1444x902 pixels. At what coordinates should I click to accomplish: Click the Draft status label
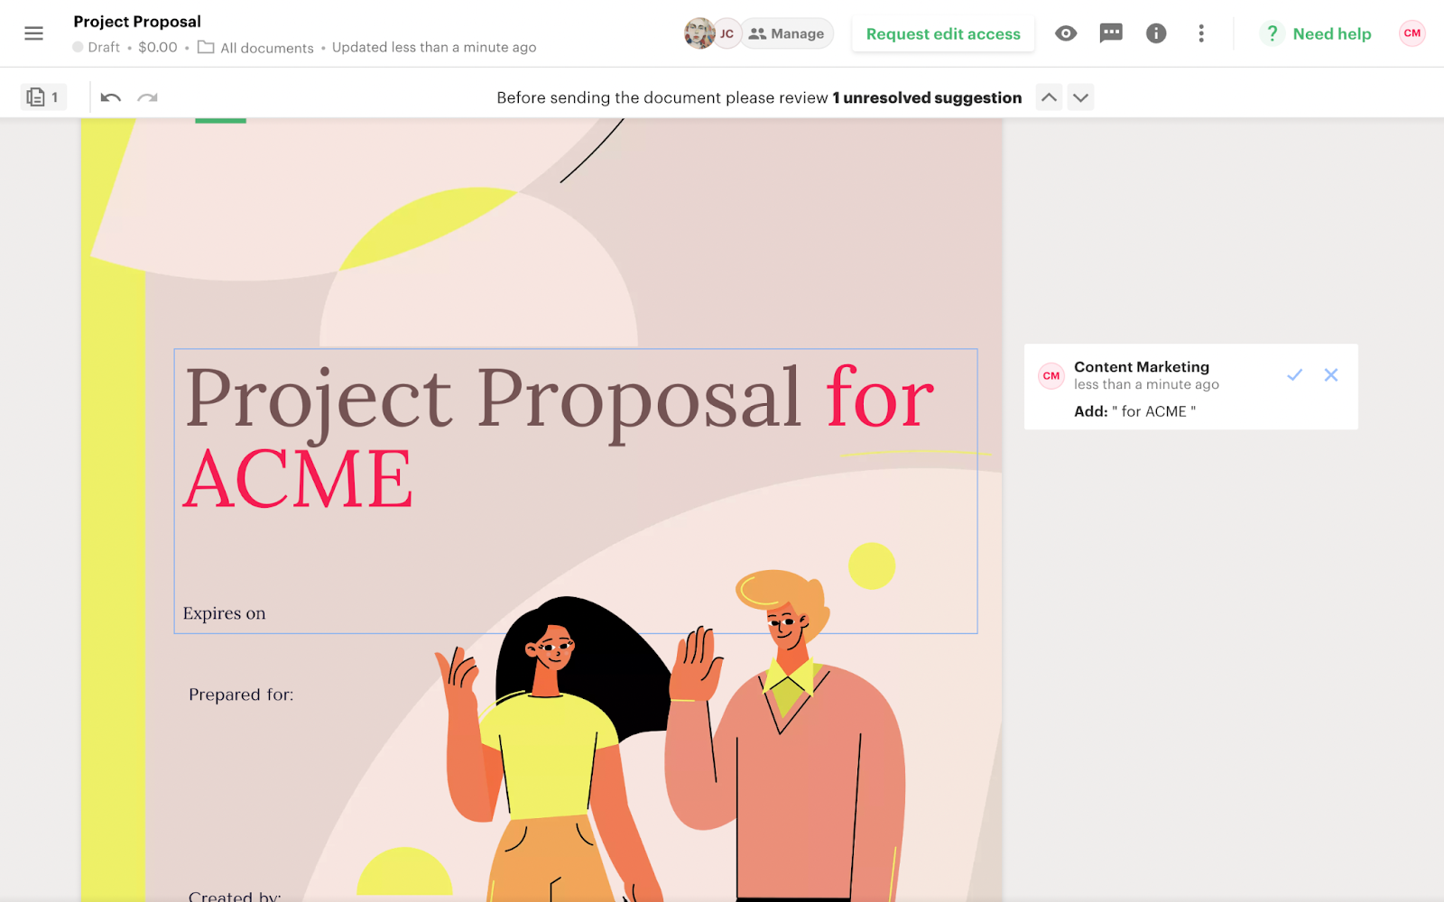pyautogui.click(x=97, y=48)
